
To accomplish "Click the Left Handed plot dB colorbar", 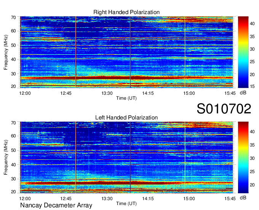I will tap(243, 157).
